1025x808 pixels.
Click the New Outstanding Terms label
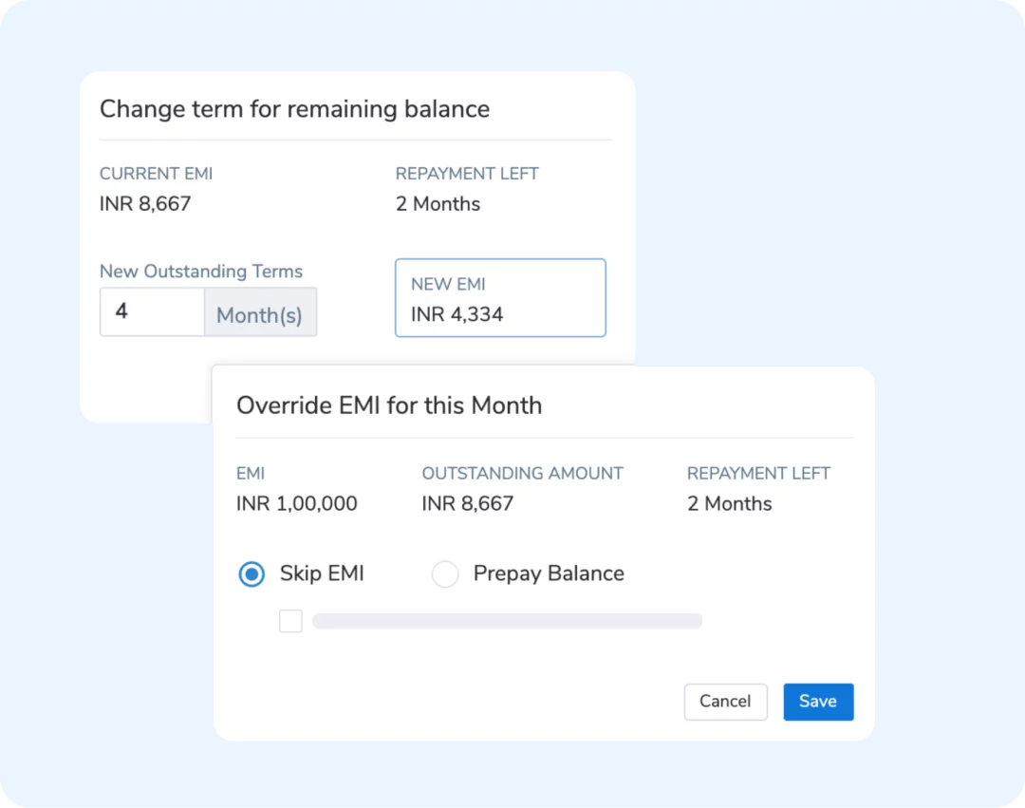click(200, 272)
